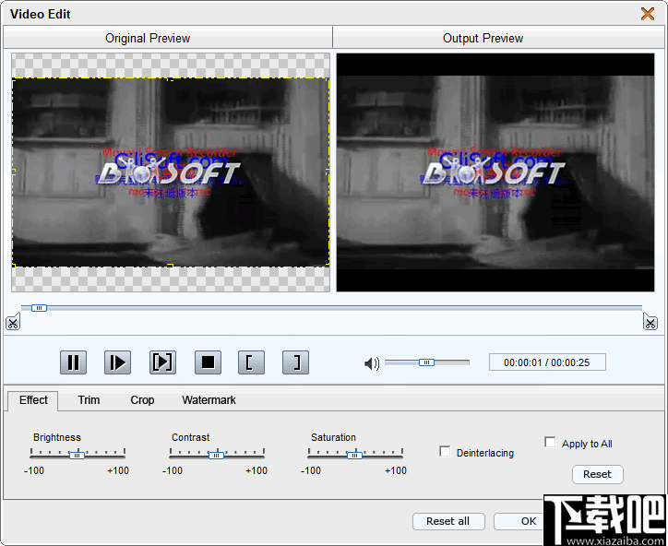Viewport: 668px width, 546px height.
Task: Play the selected segment in brackets
Action: [162, 362]
